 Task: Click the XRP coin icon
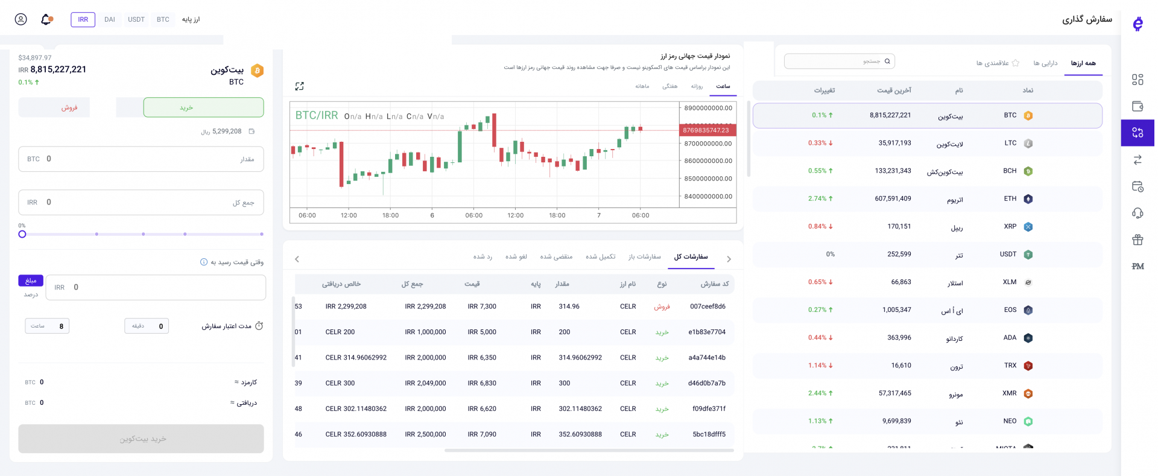(1028, 226)
